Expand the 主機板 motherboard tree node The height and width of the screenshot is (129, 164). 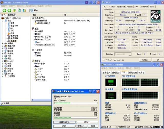(x=3, y=43)
